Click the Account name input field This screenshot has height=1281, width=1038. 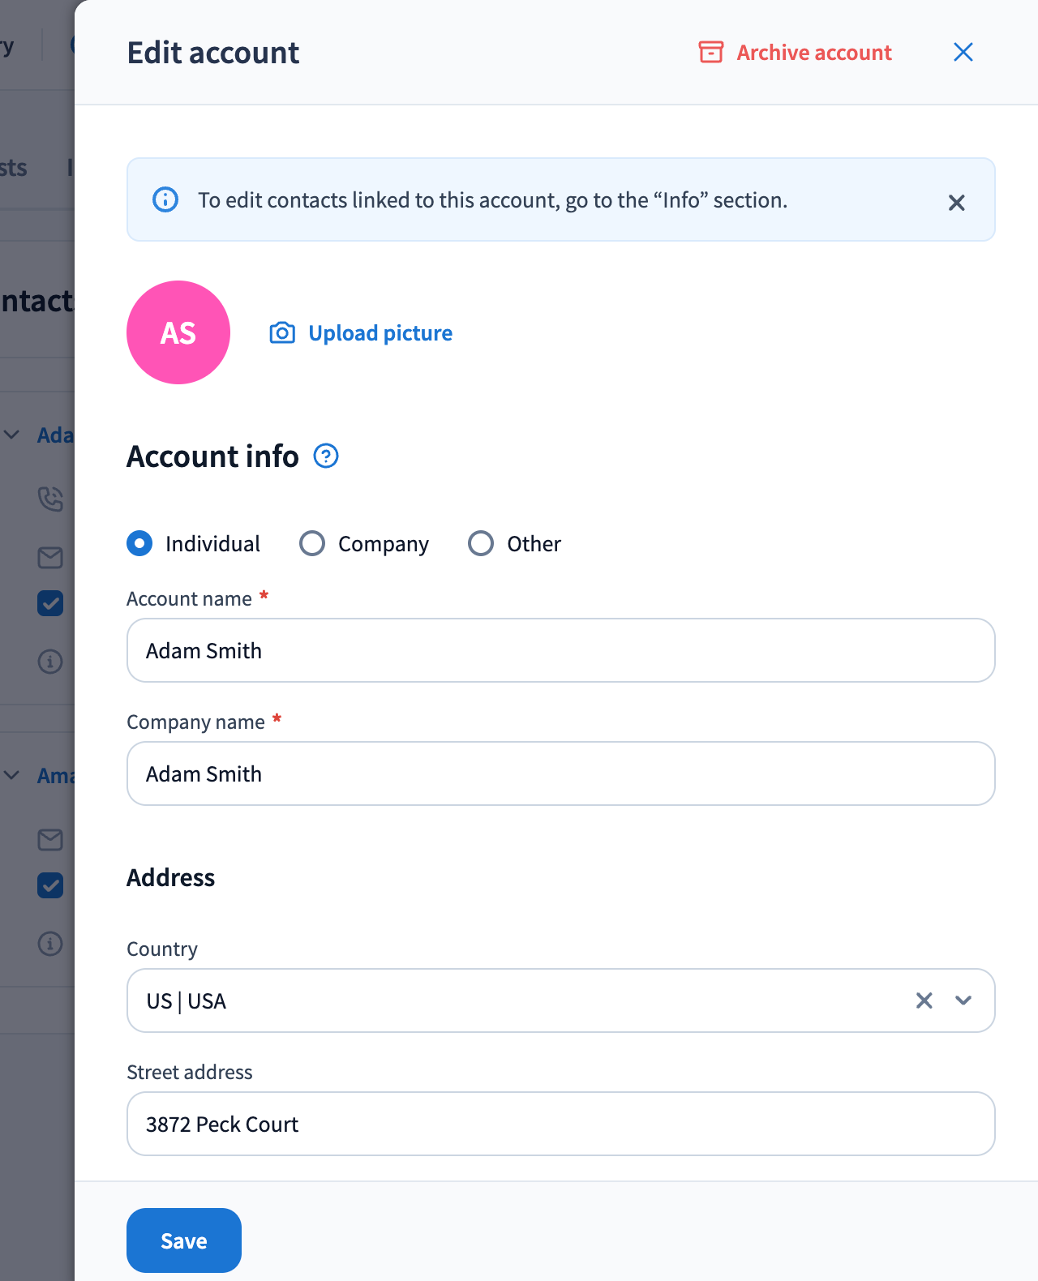560,650
